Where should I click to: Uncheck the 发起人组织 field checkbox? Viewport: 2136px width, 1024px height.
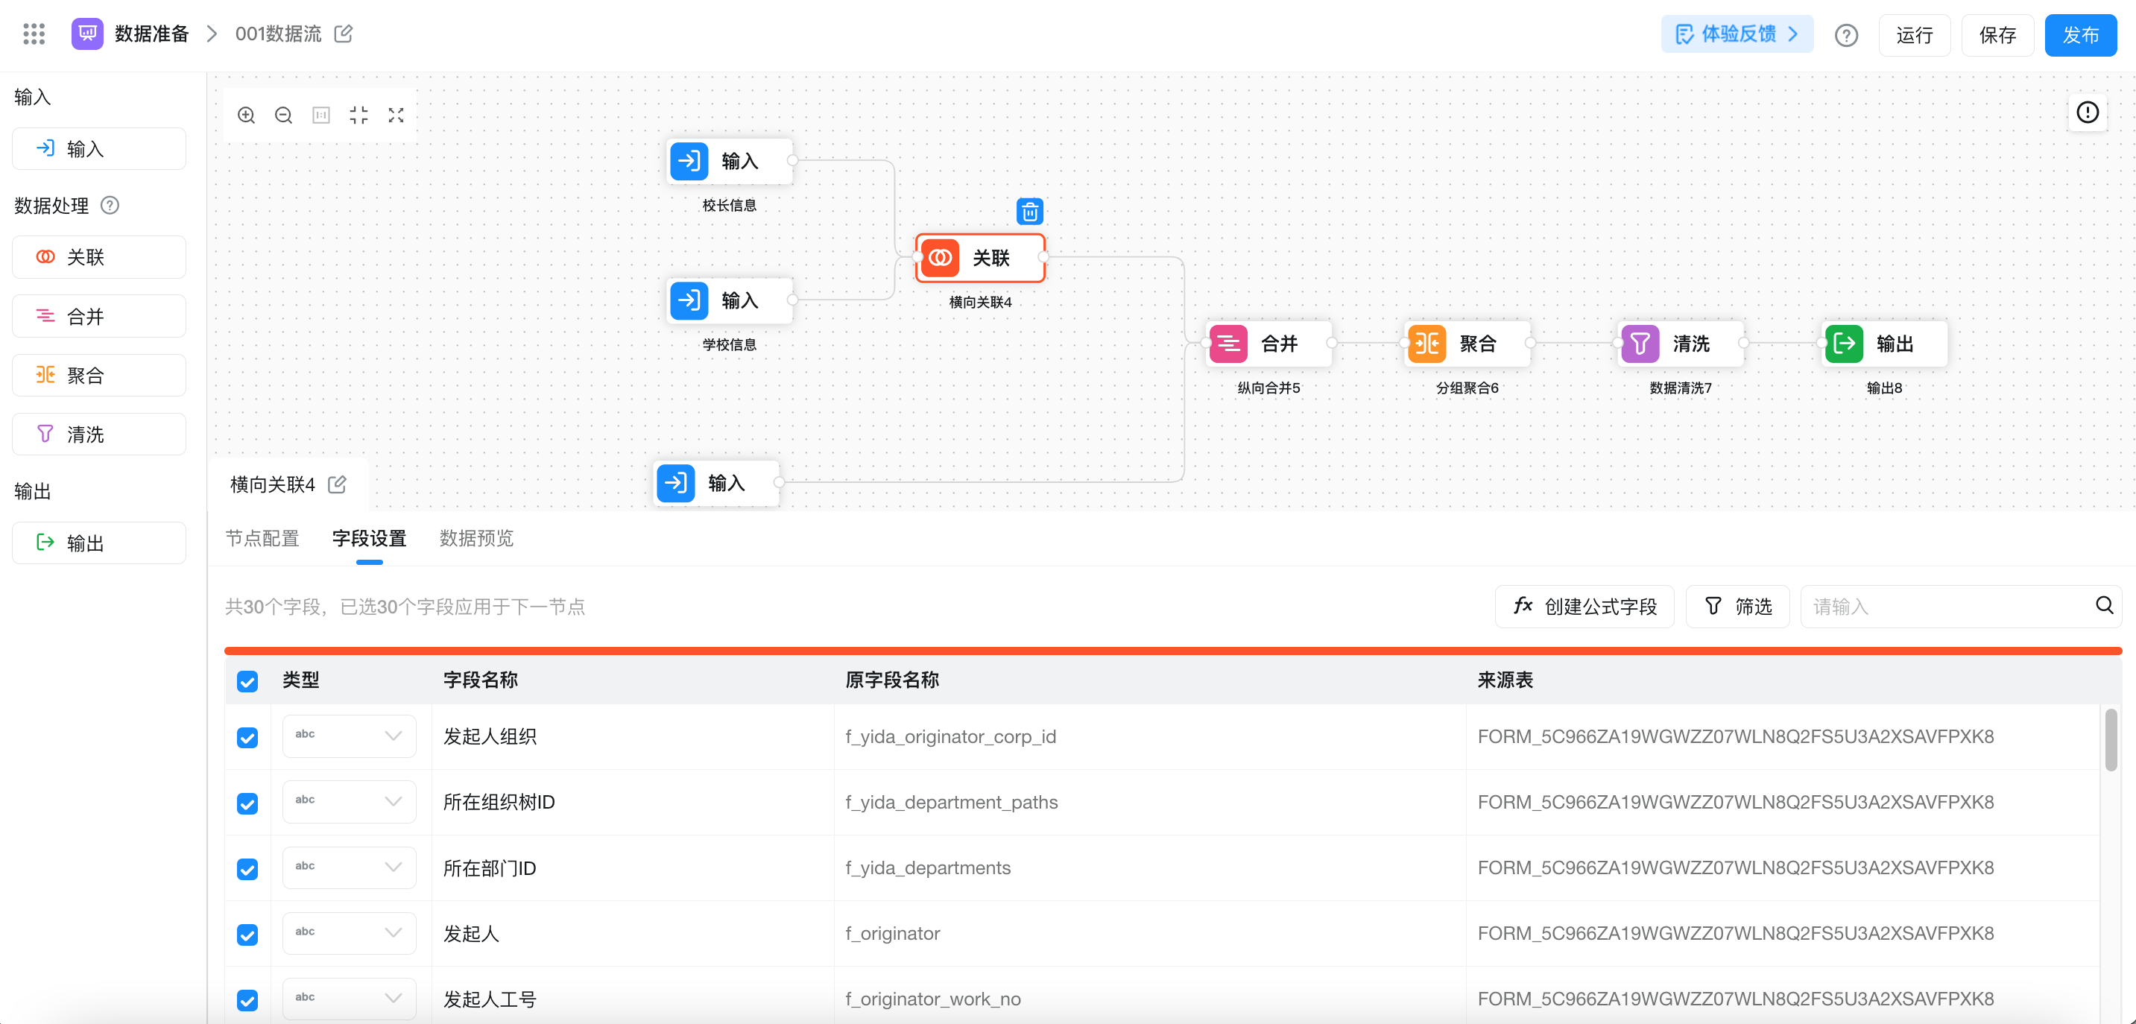click(x=247, y=737)
